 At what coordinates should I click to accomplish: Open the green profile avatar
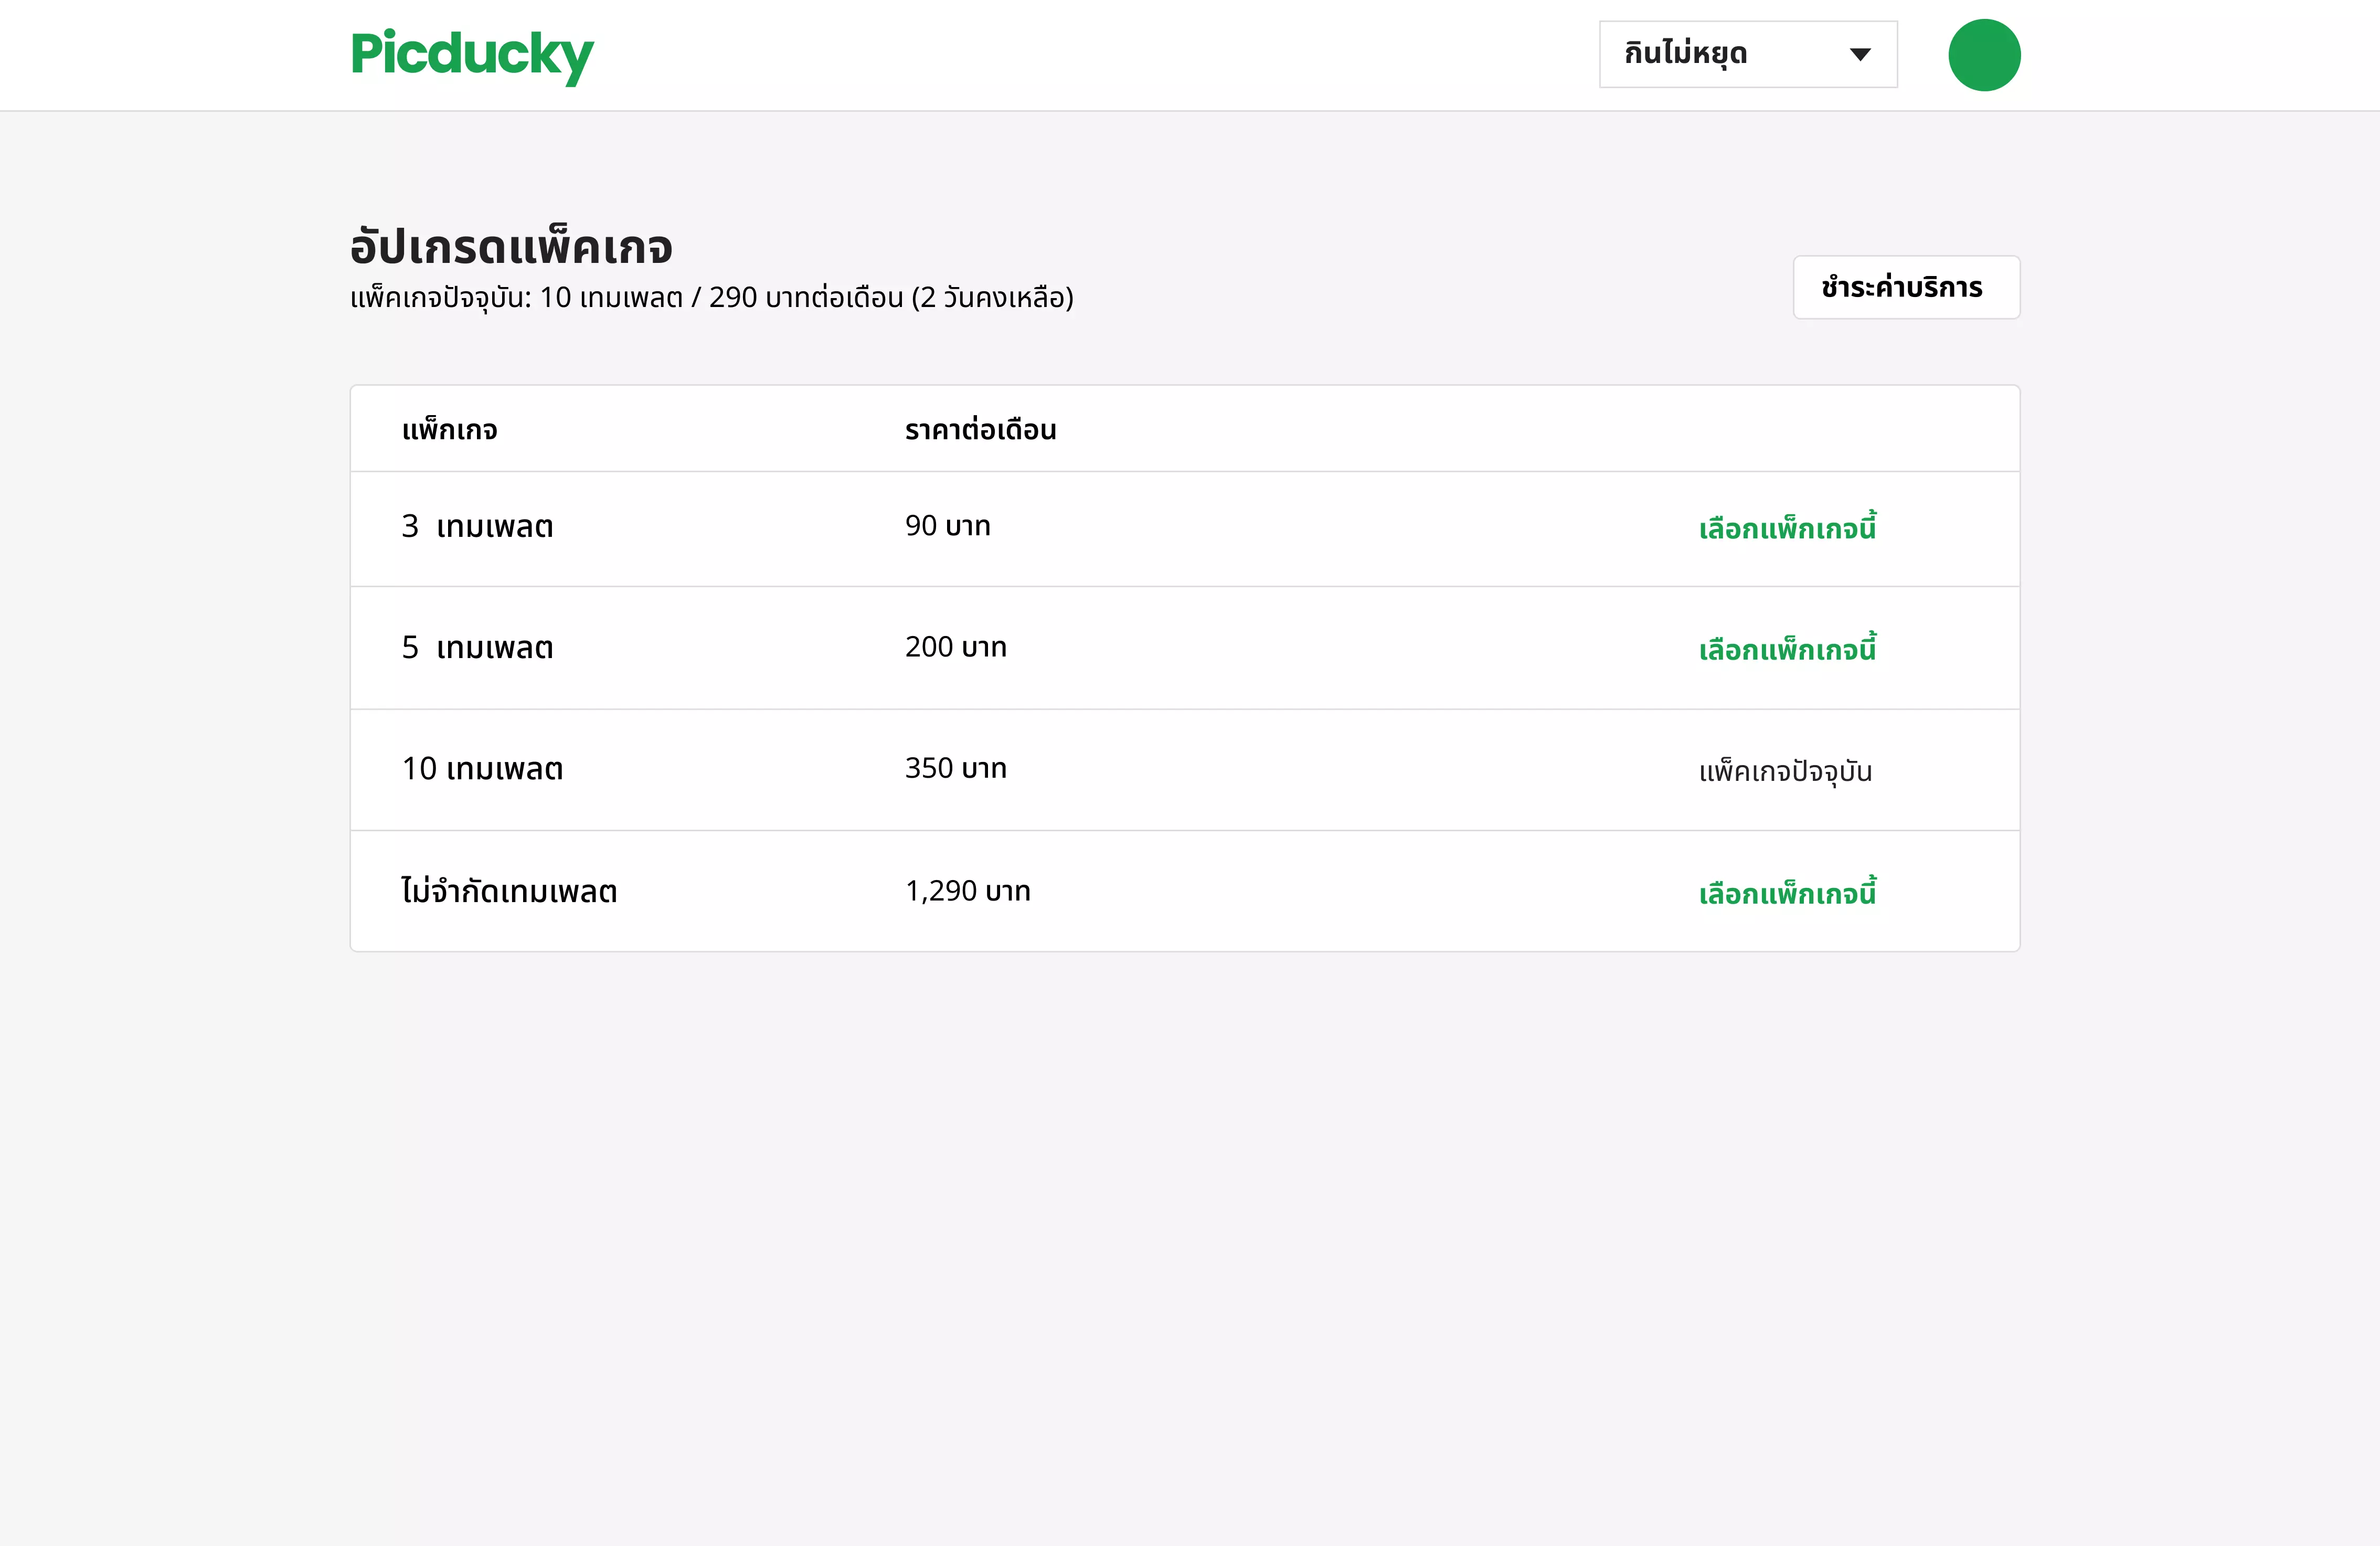[1983, 55]
